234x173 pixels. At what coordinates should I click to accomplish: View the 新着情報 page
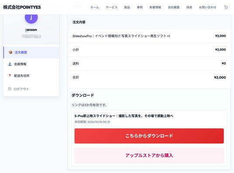[155, 7]
